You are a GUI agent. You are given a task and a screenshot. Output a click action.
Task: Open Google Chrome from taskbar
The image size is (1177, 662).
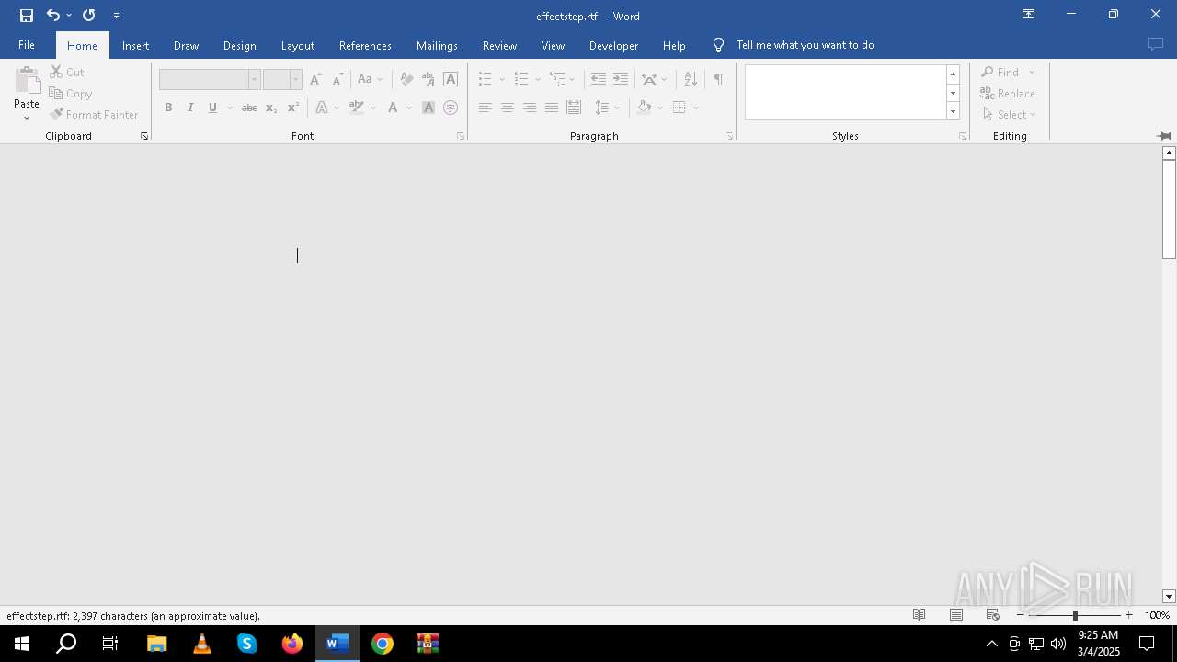pos(383,644)
